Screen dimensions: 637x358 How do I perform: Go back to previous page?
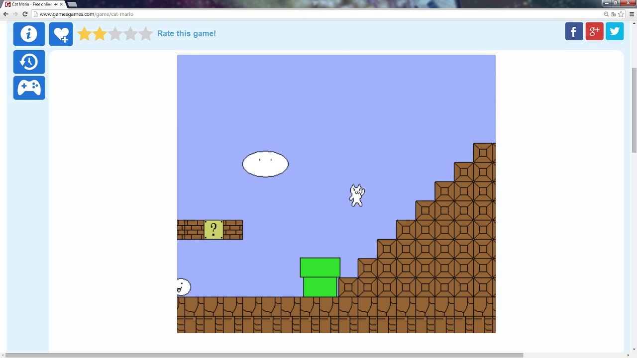(x=6, y=14)
